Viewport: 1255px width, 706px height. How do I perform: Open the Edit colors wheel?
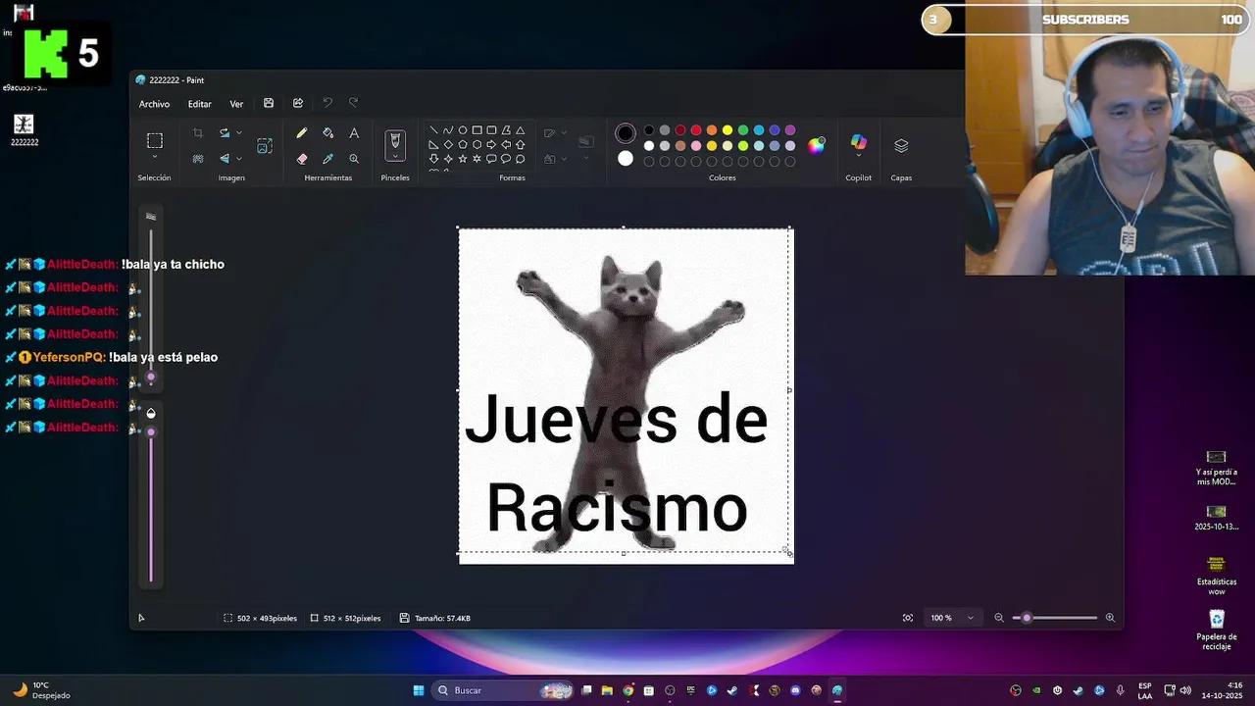[x=817, y=145]
